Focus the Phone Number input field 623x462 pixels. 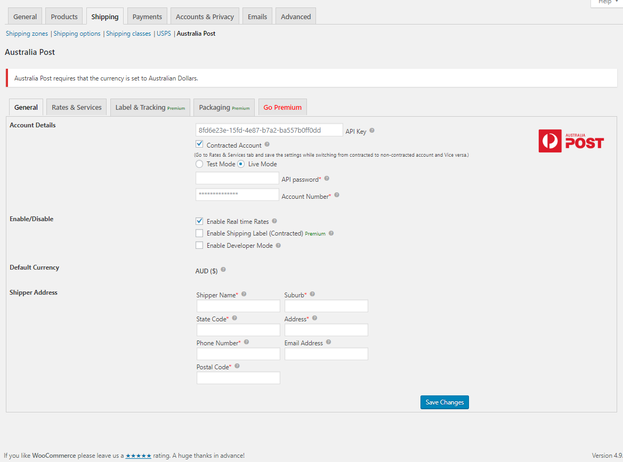pyautogui.click(x=238, y=353)
